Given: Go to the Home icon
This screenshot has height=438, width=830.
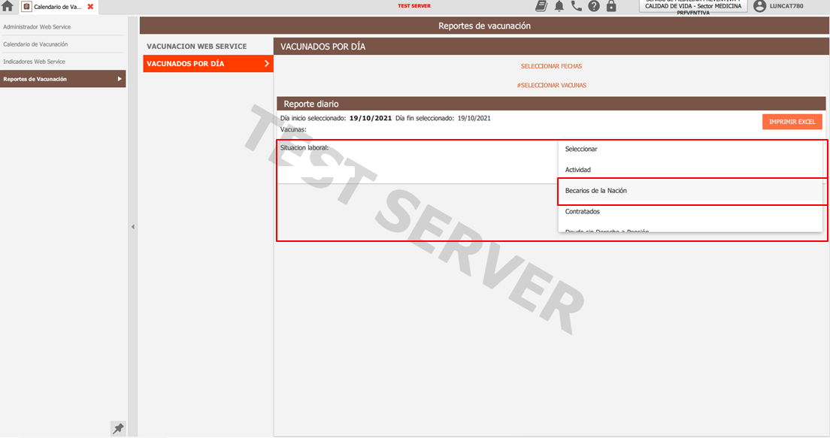Looking at the screenshot, I should pyautogui.click(x=8, y=7).
